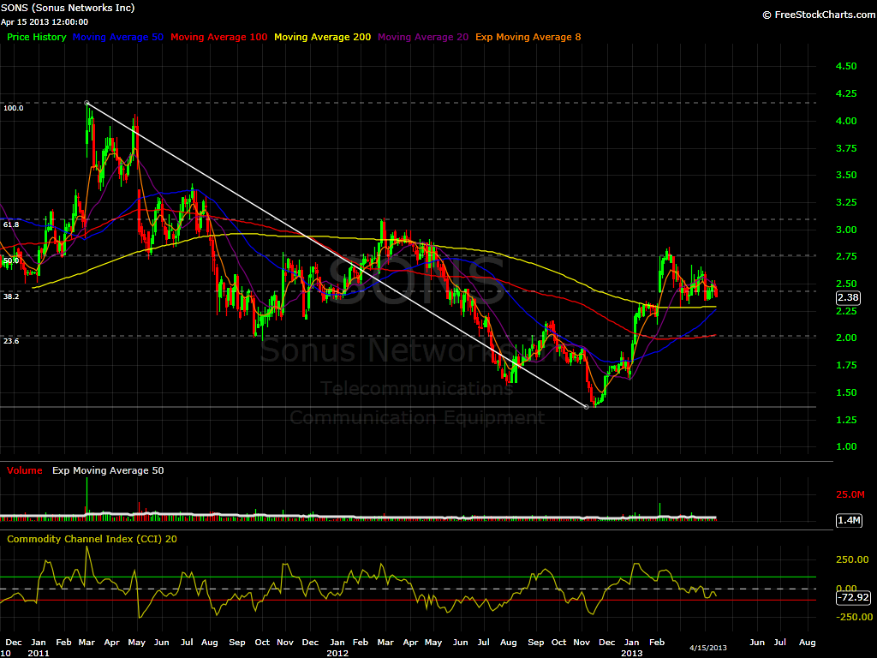Click the current price tag 2.38
Image resolution: width=877 pixels, height=658 pixels.
click(x=848, y=297)
